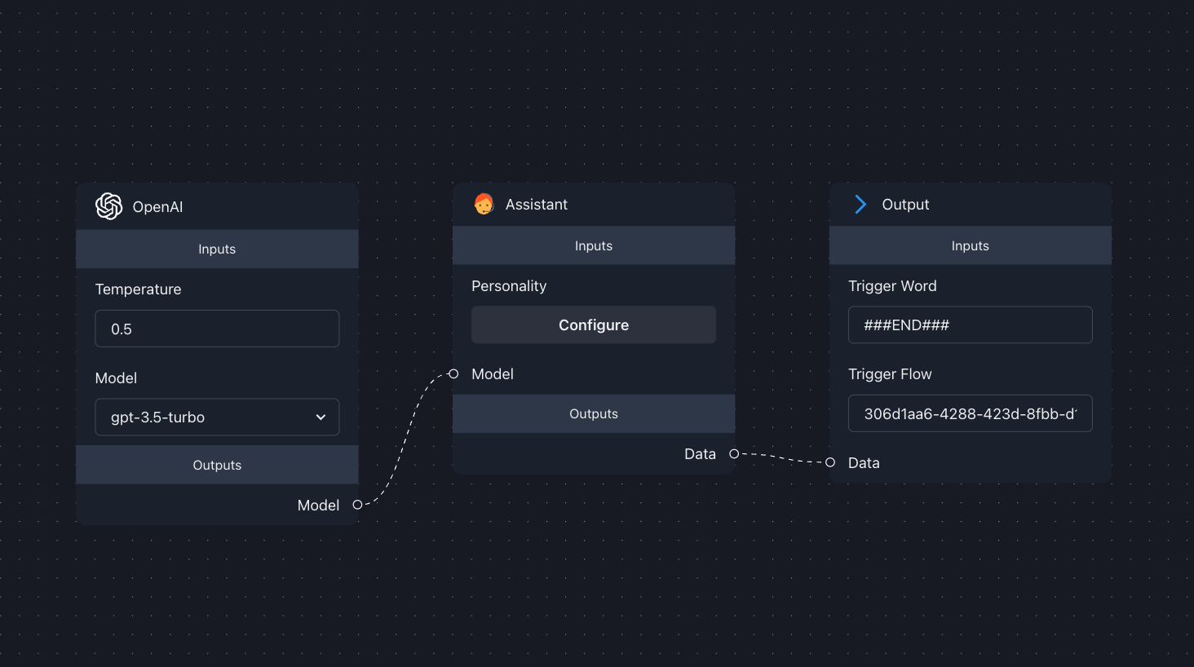Click the Assistant avatar icon
The image size is (1194, 667).
pyautogui.click(x=484, y=204)
